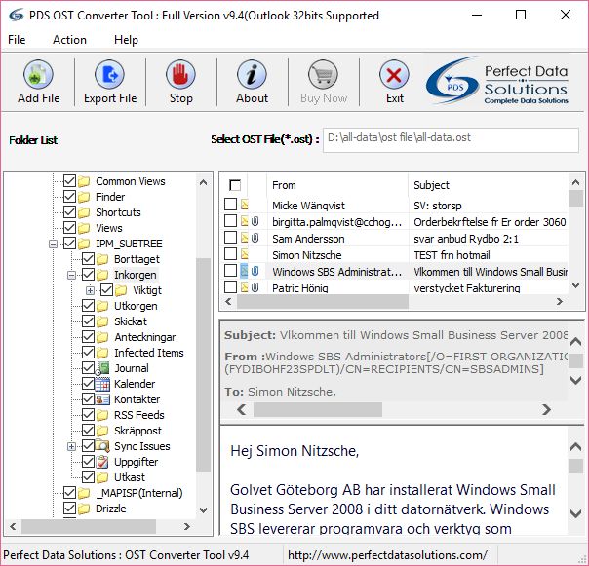Image resolution: width=589 pixels, height=566 pixels.
Task: Click the Drizzle folder icon
Action: (x=84, y=509)
